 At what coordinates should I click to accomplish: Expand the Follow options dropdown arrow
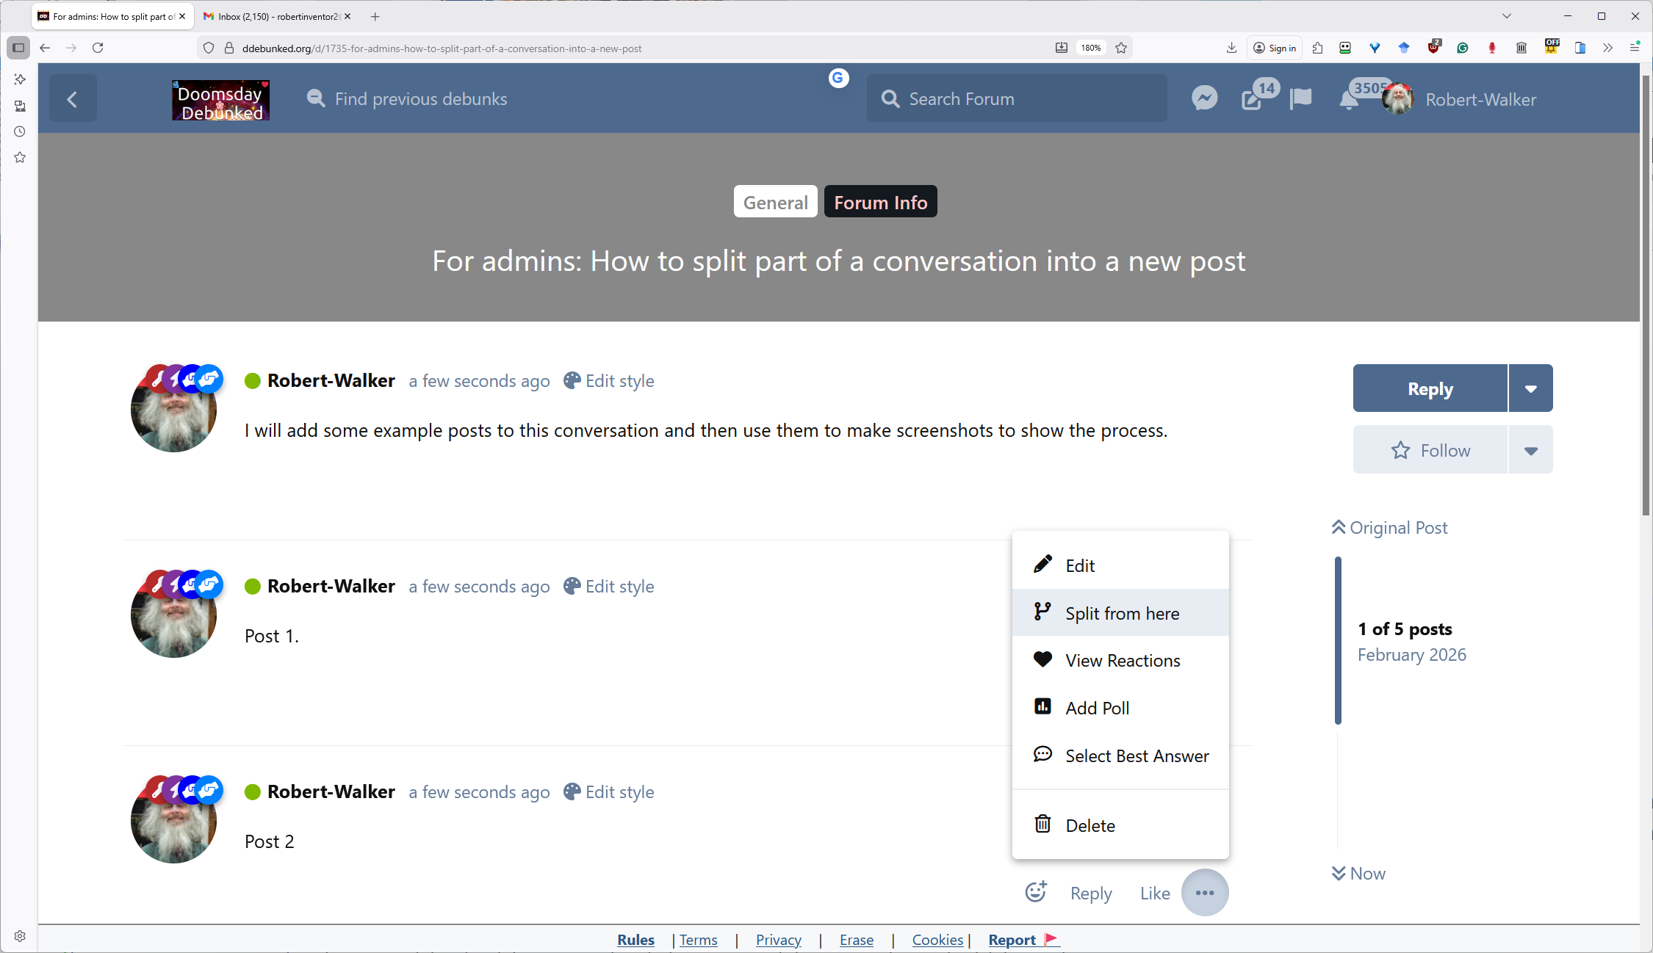coord(1530,450)
